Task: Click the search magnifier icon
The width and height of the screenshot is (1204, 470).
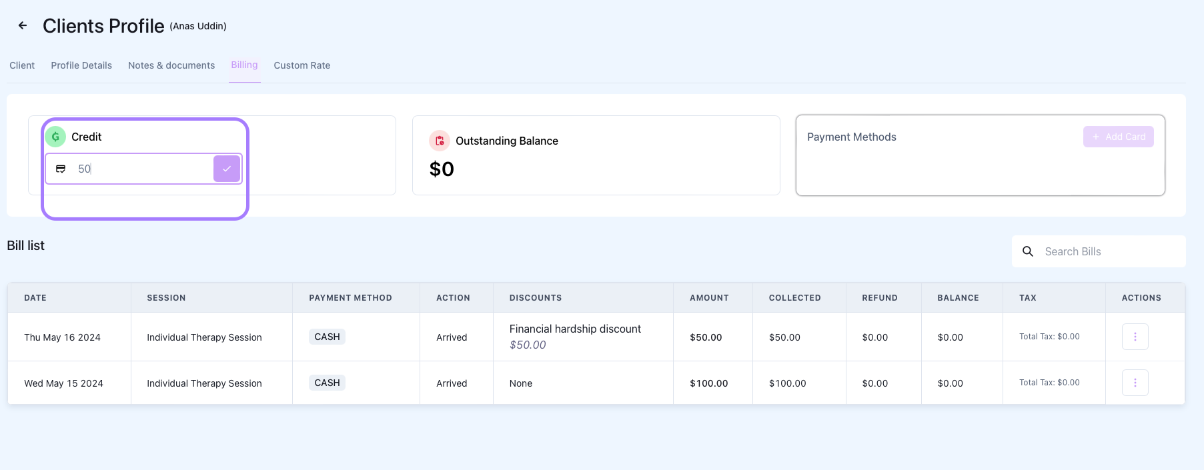Action: pos(1028,251)
